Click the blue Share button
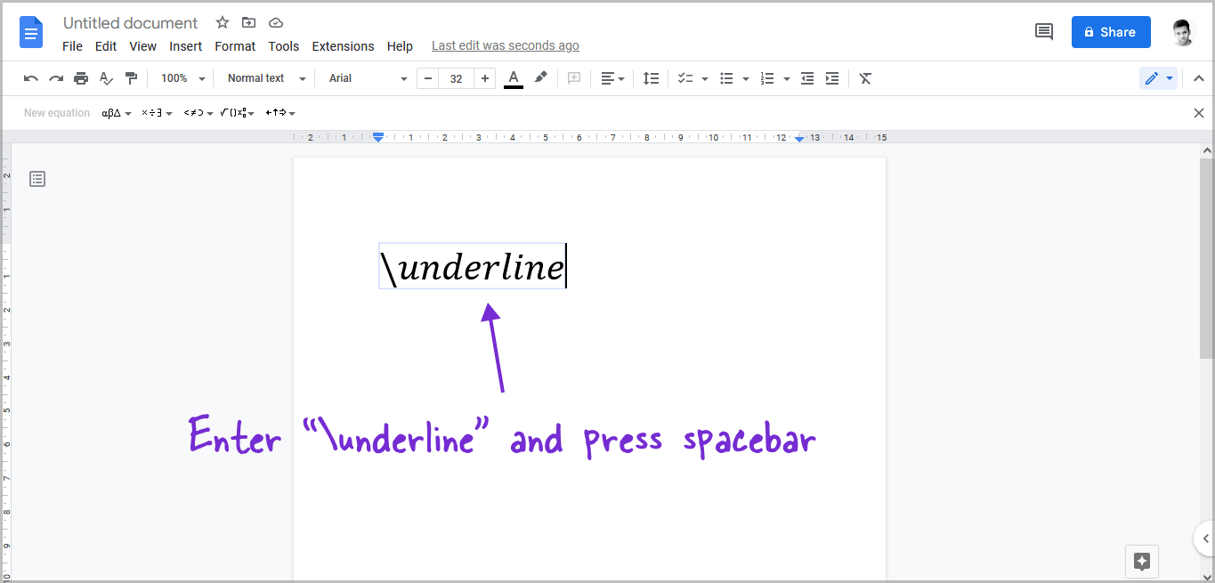The image size is (1215, 583). pyautogui.click(x=1110, y=32)
